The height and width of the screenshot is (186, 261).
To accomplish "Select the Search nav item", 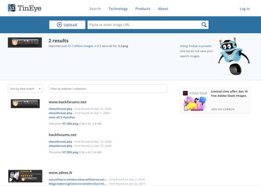I will click(x=95, y=9).
